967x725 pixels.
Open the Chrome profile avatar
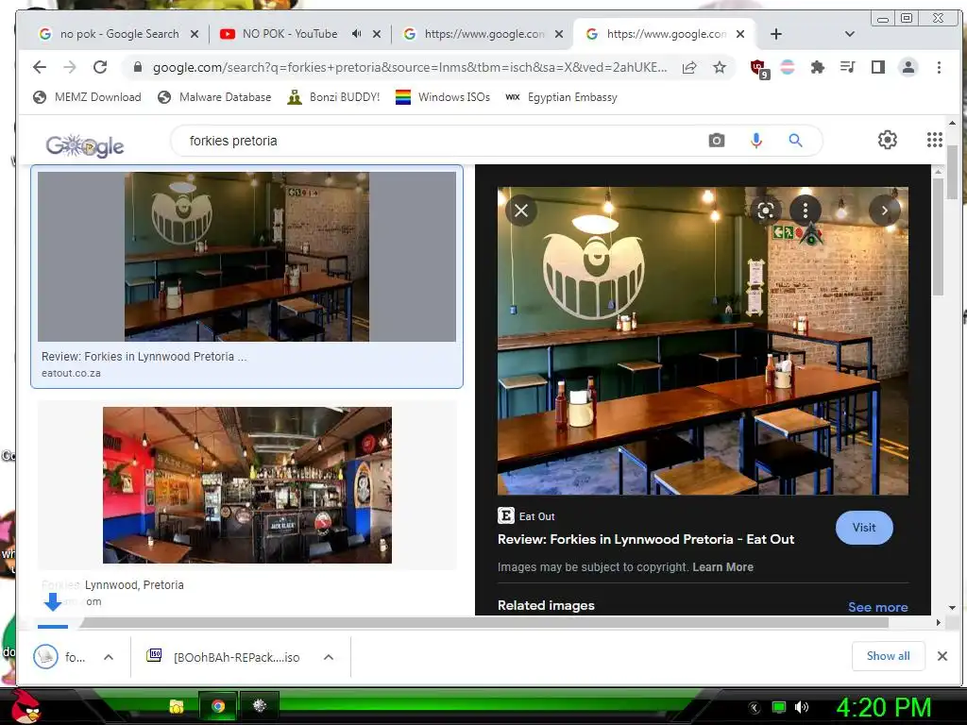coord(908,67)
